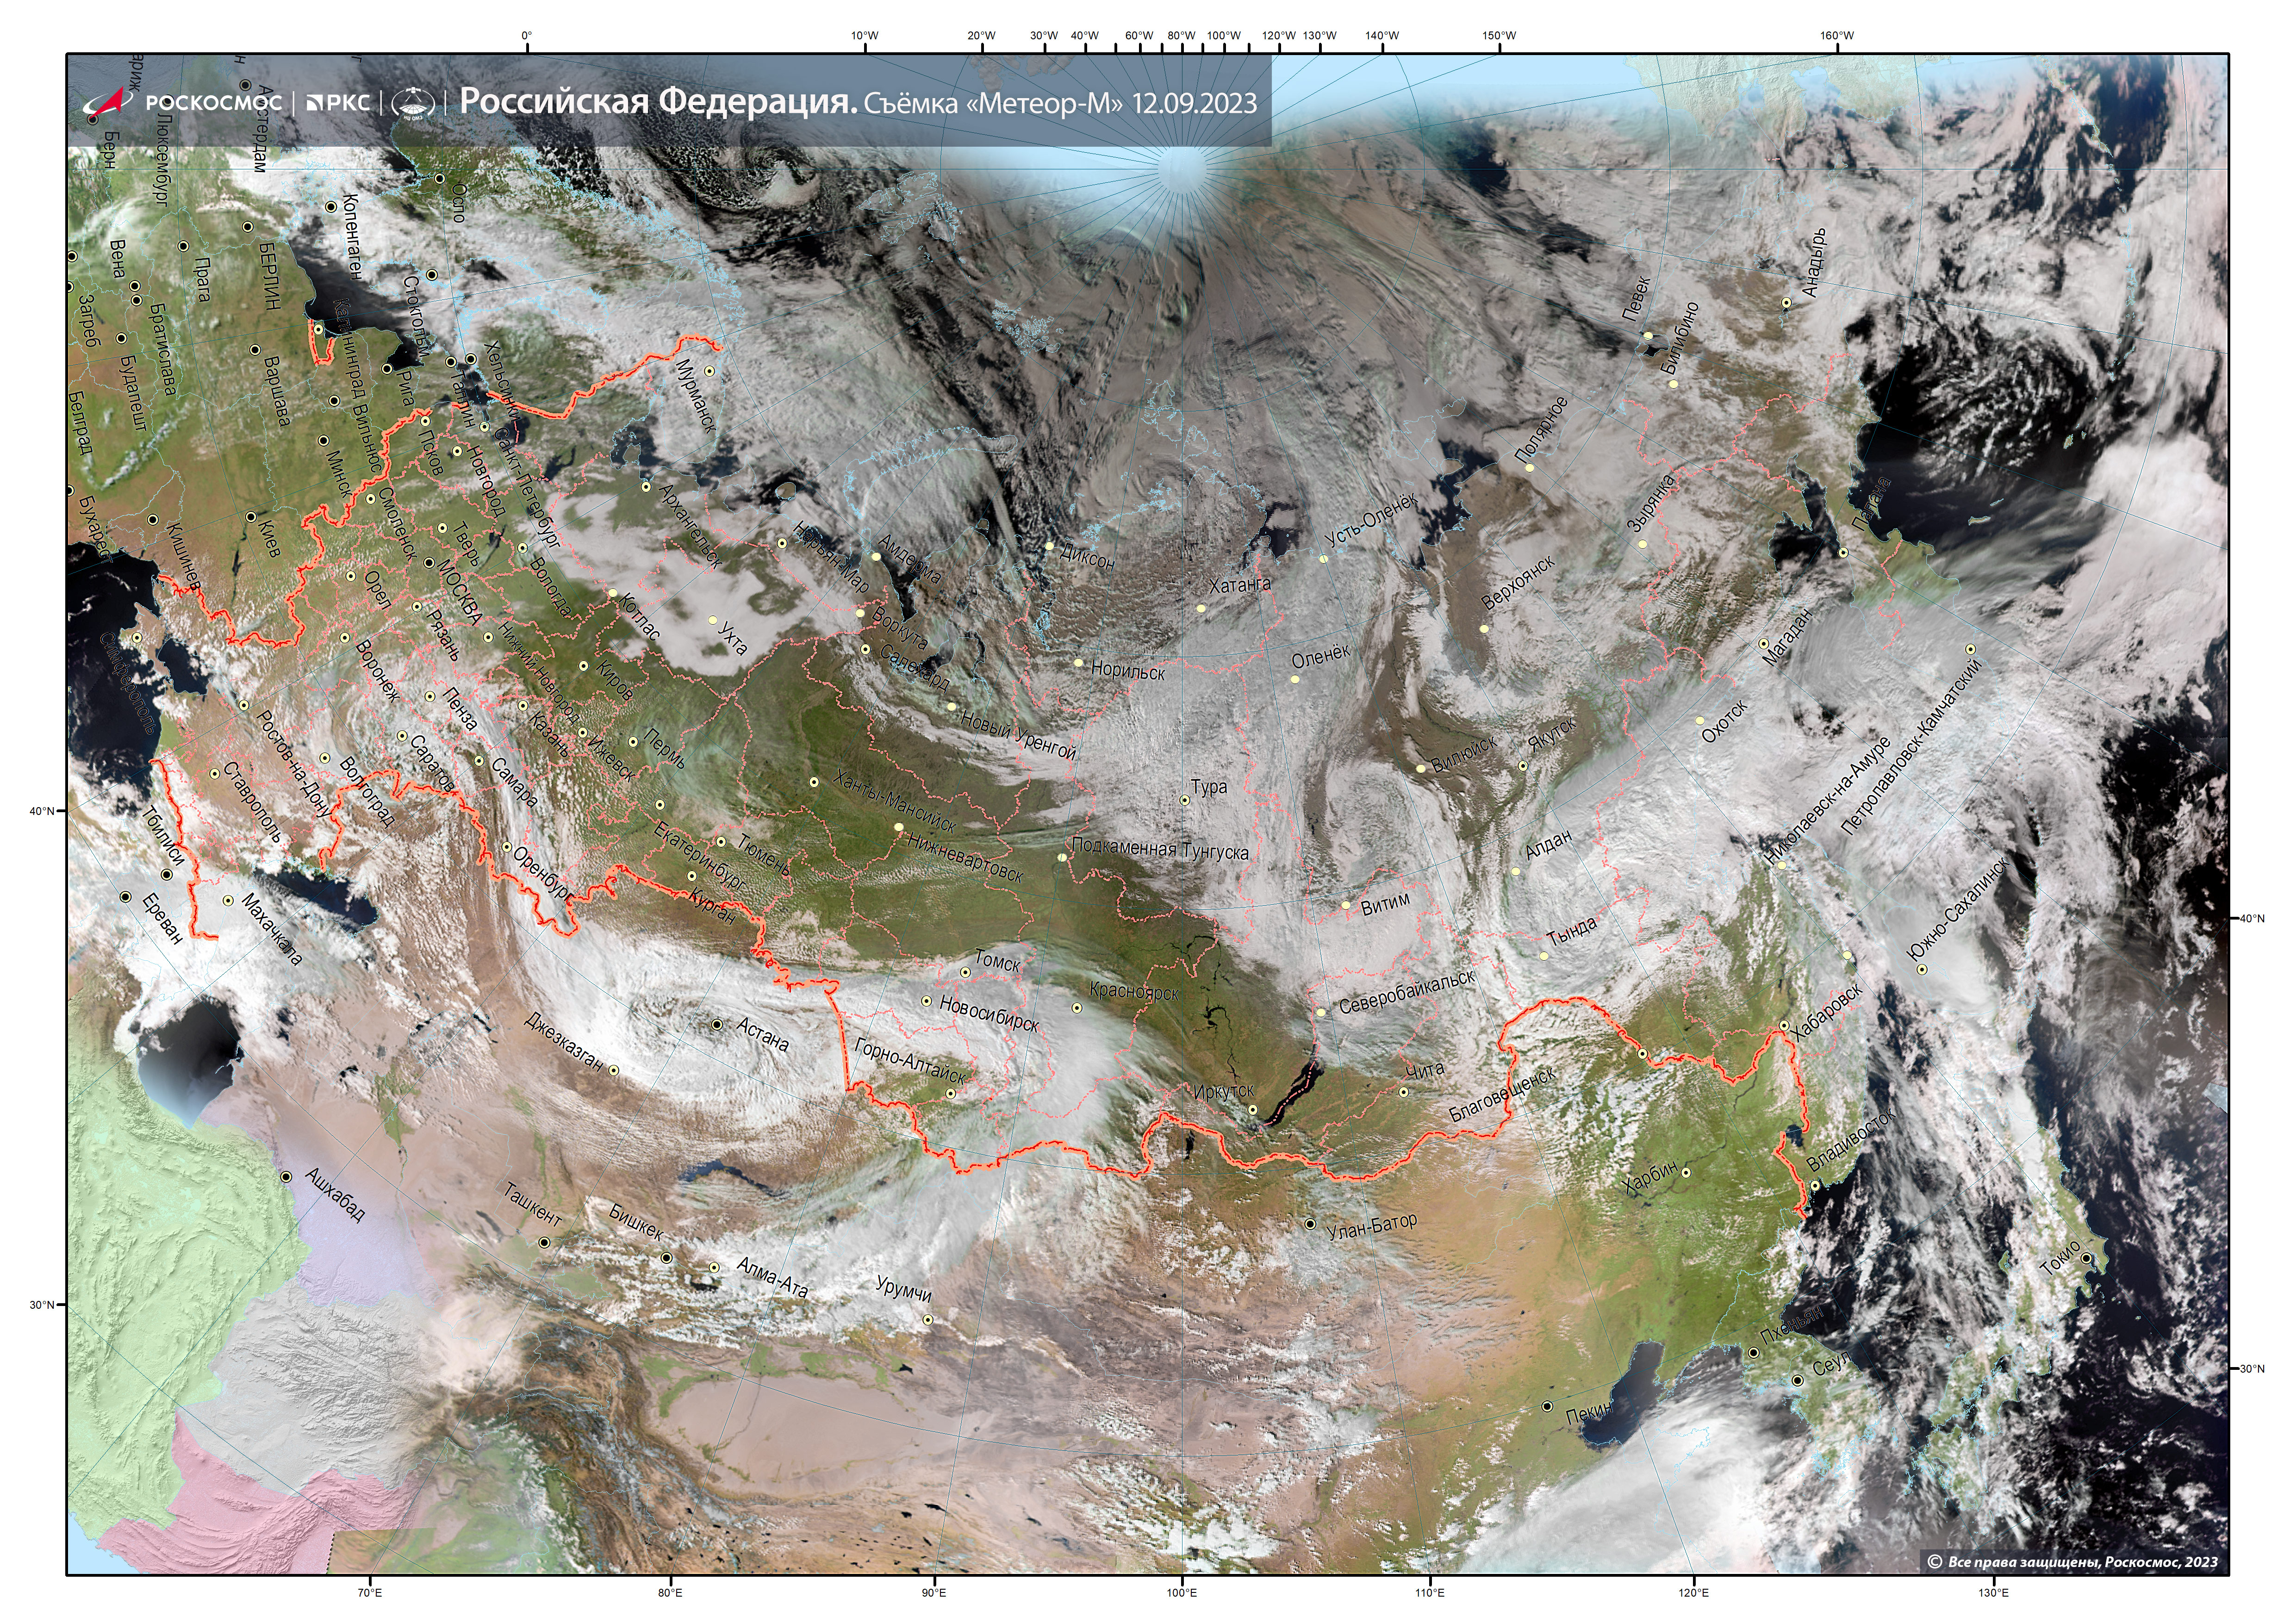
Task: Click the Улан-Батор capital marker dot
Action: click(1310, 1224)
